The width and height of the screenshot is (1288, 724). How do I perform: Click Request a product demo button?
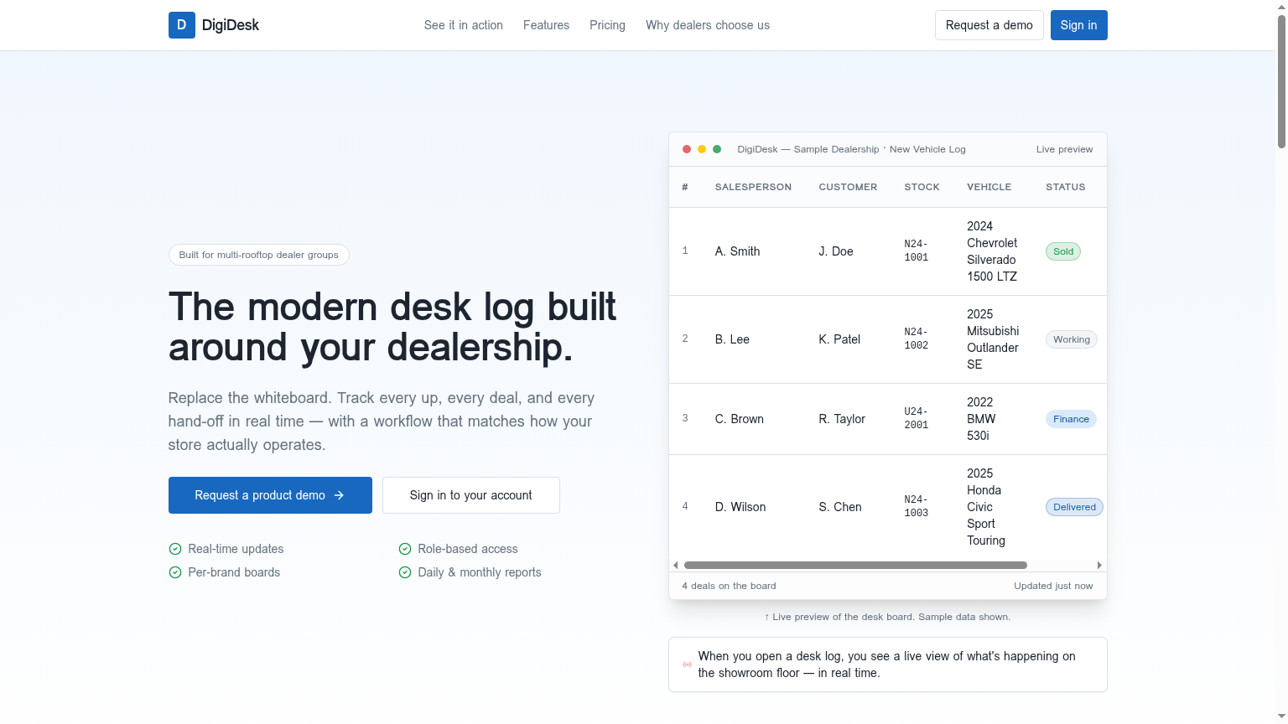[270, 495]
